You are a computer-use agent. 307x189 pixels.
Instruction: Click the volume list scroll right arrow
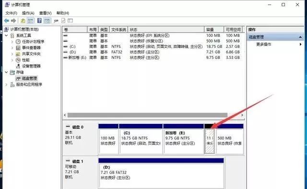click(242, 115)
